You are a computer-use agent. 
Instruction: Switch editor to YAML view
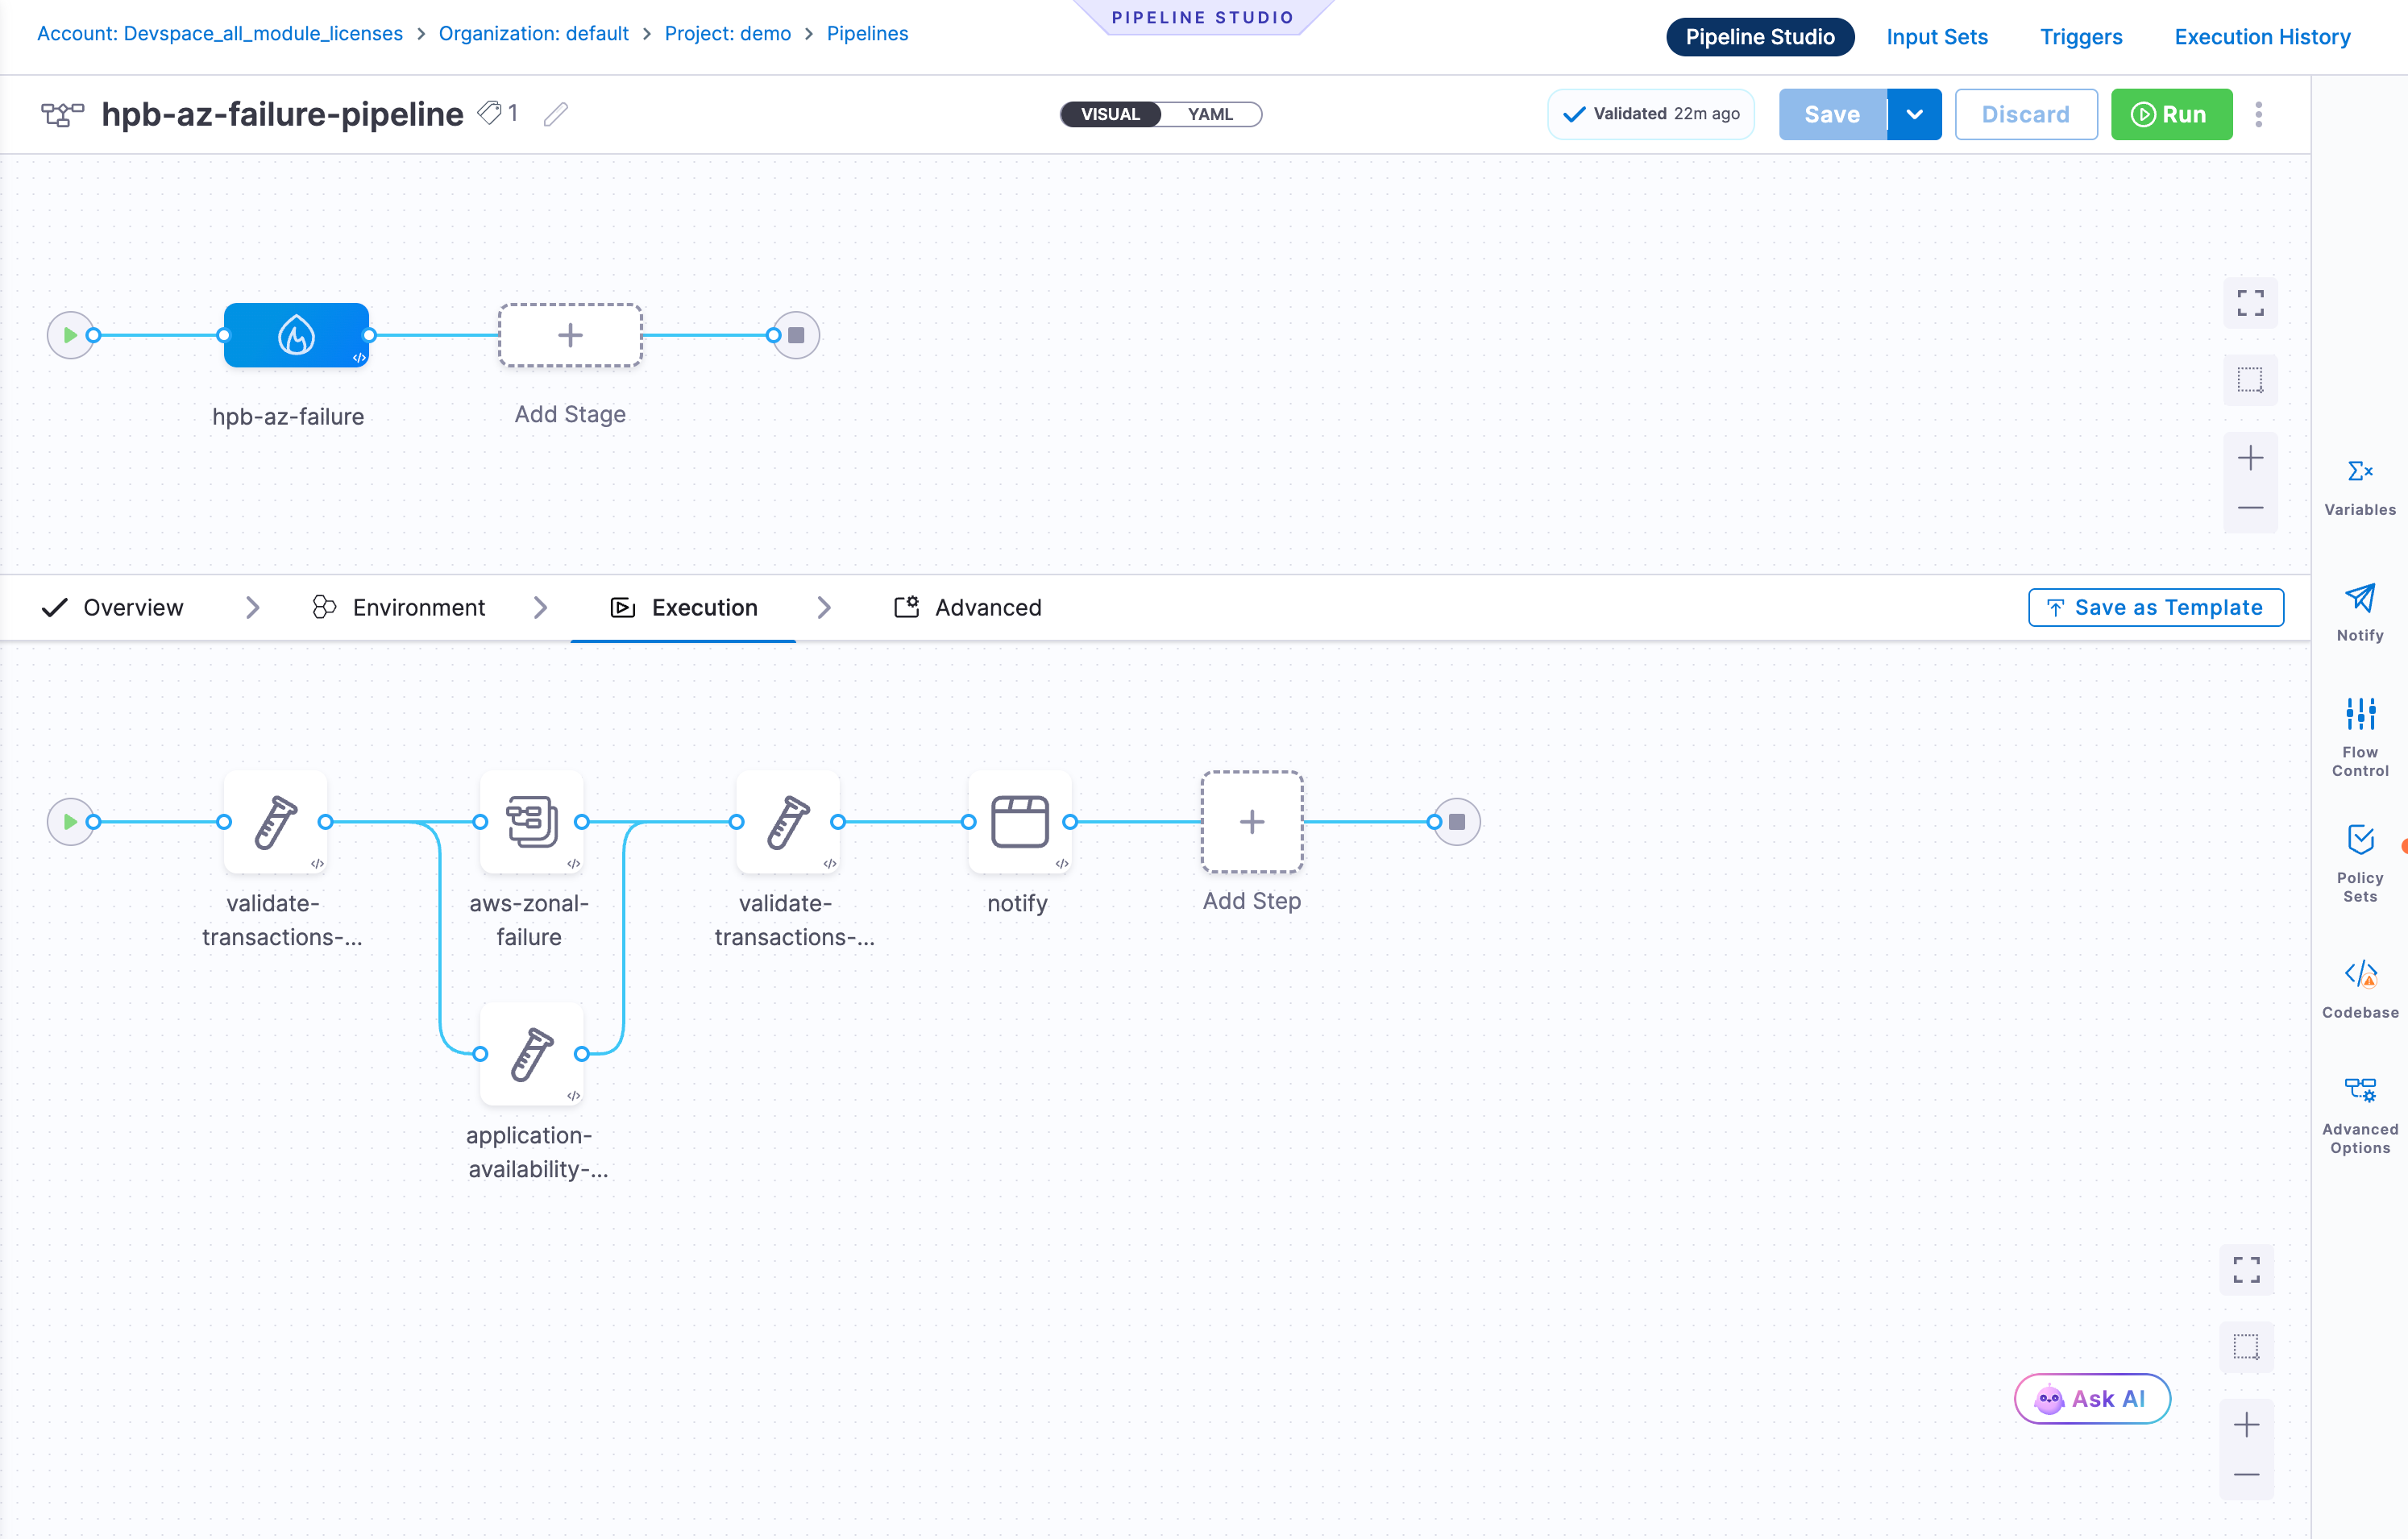(x=1210, y=114)
